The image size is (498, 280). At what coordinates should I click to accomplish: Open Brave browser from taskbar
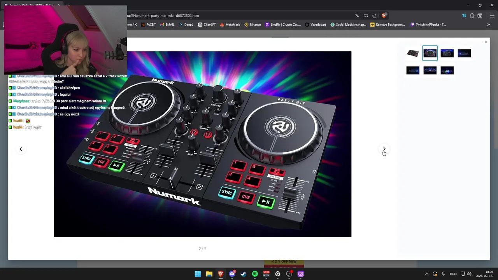point(221,274)
